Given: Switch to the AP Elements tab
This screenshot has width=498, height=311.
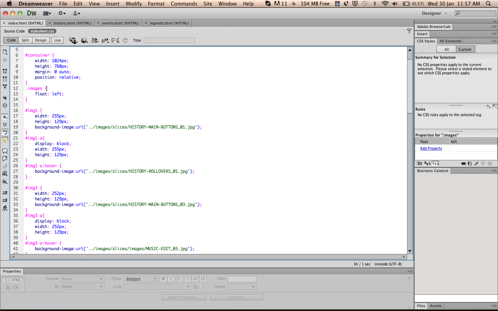Looking at the screenshot, I should tap(450, 41).
